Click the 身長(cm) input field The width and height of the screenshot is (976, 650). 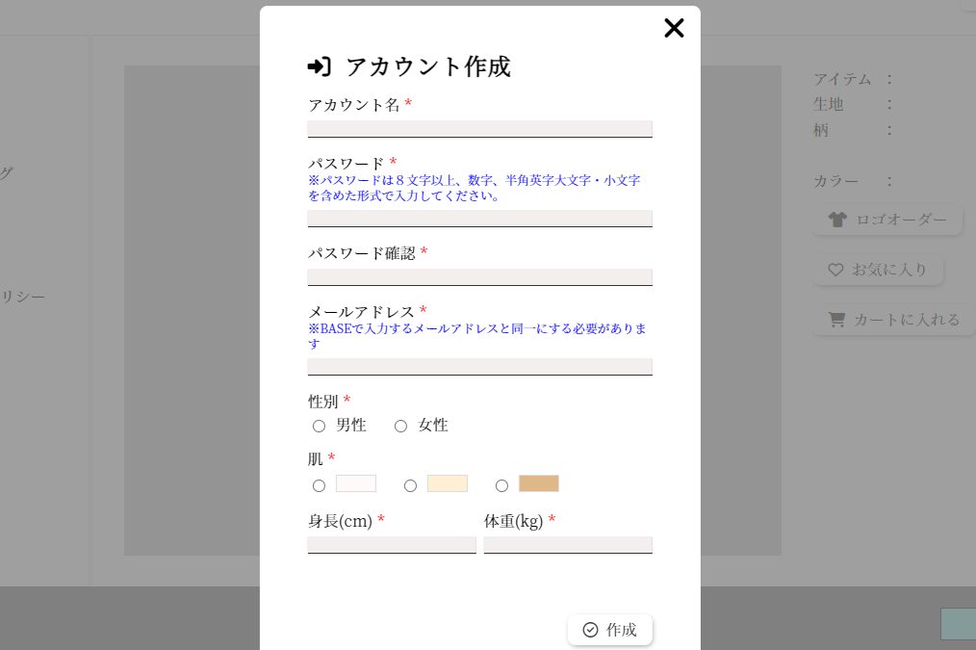(392, 545)
